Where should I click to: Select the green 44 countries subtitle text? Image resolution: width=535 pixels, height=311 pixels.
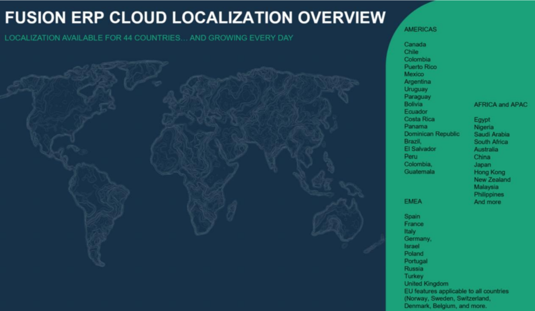pos(149,38)
